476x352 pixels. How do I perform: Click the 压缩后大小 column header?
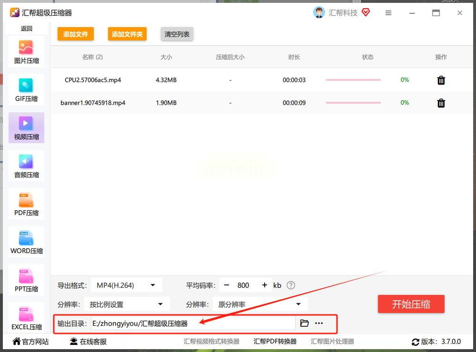pos(230,57)
